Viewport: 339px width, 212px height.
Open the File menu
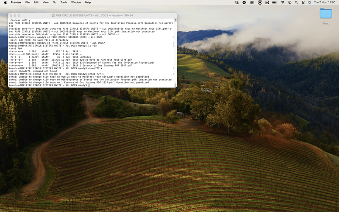28,2
